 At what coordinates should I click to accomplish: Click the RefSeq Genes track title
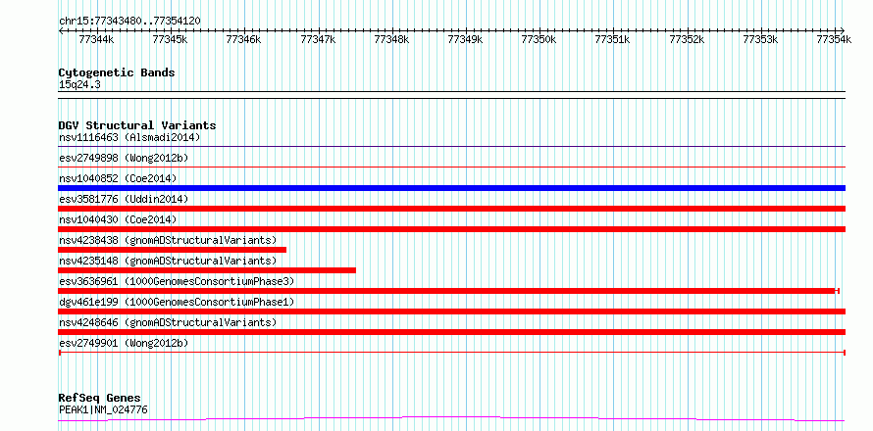100,399
